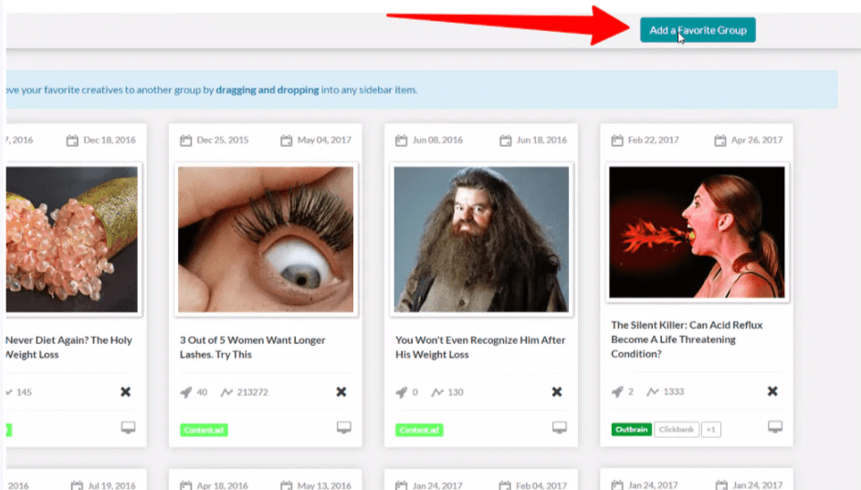This screenshot has width=861, height=490.
Task: Click the rocket icon beside 0
Action: click(x=402, y=392)
